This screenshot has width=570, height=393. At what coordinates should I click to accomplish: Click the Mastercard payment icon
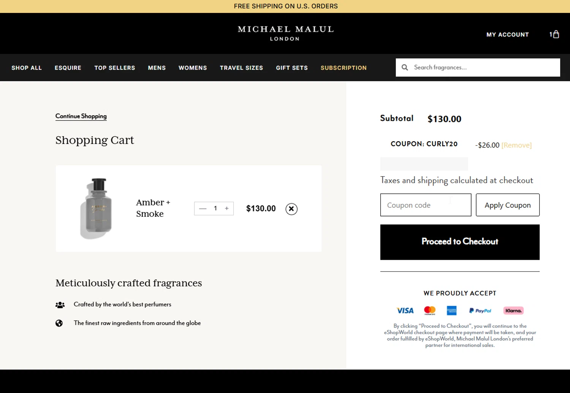pyautogui.click(x=430, y=311)
